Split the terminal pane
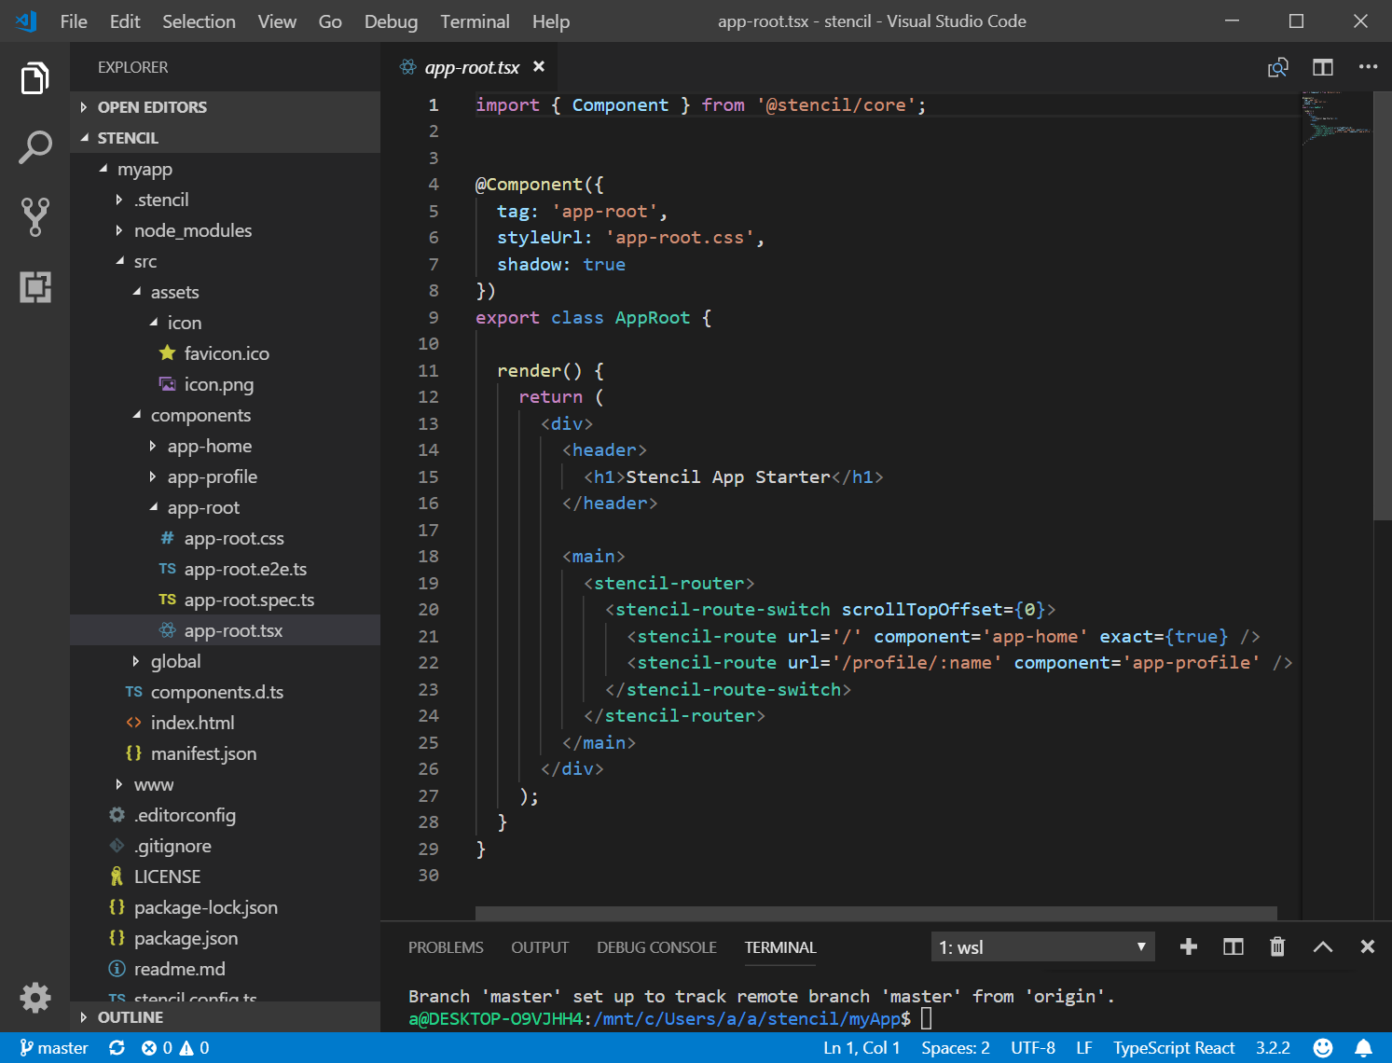 (1233, 947)
